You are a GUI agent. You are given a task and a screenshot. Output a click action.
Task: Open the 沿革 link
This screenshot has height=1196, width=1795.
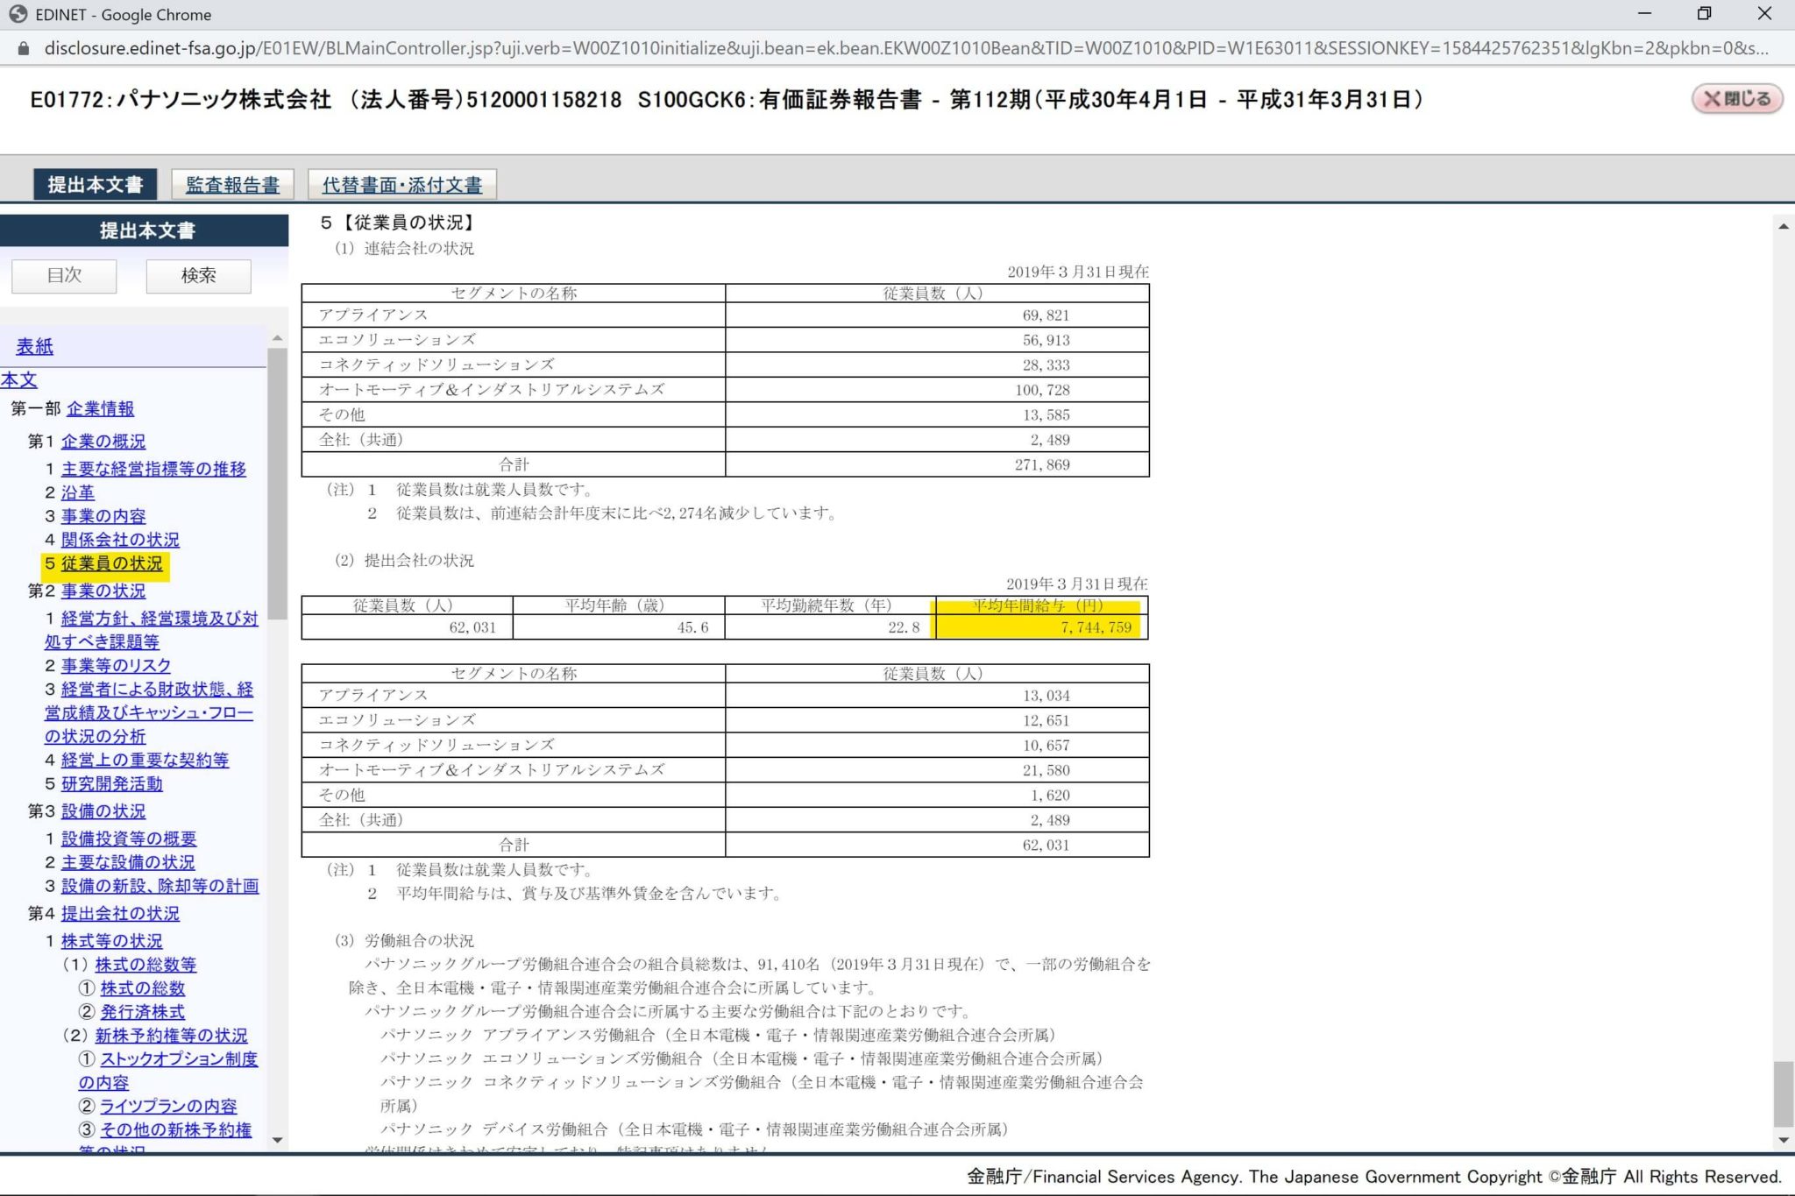pyautogui.click(x=78, y=493)
